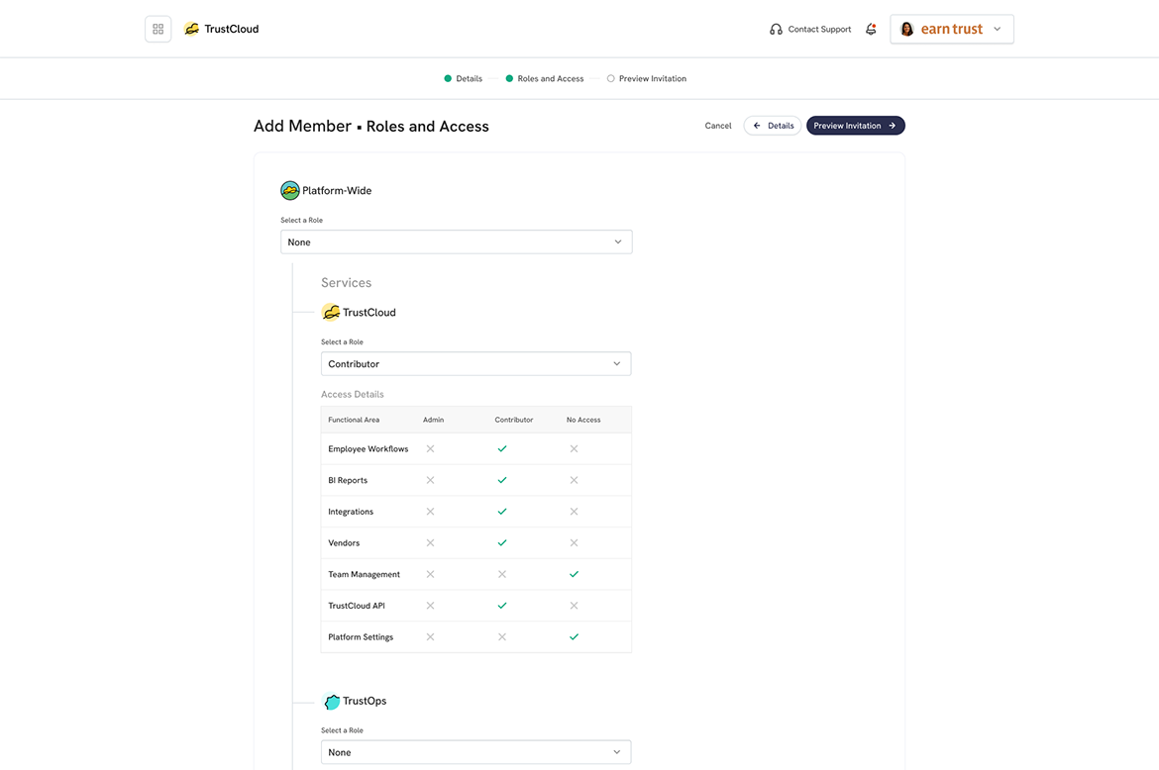Jump to the Preview Invitation step
Image resolution: width=1159 pixels, height=770 pixels.
[647, 79]
